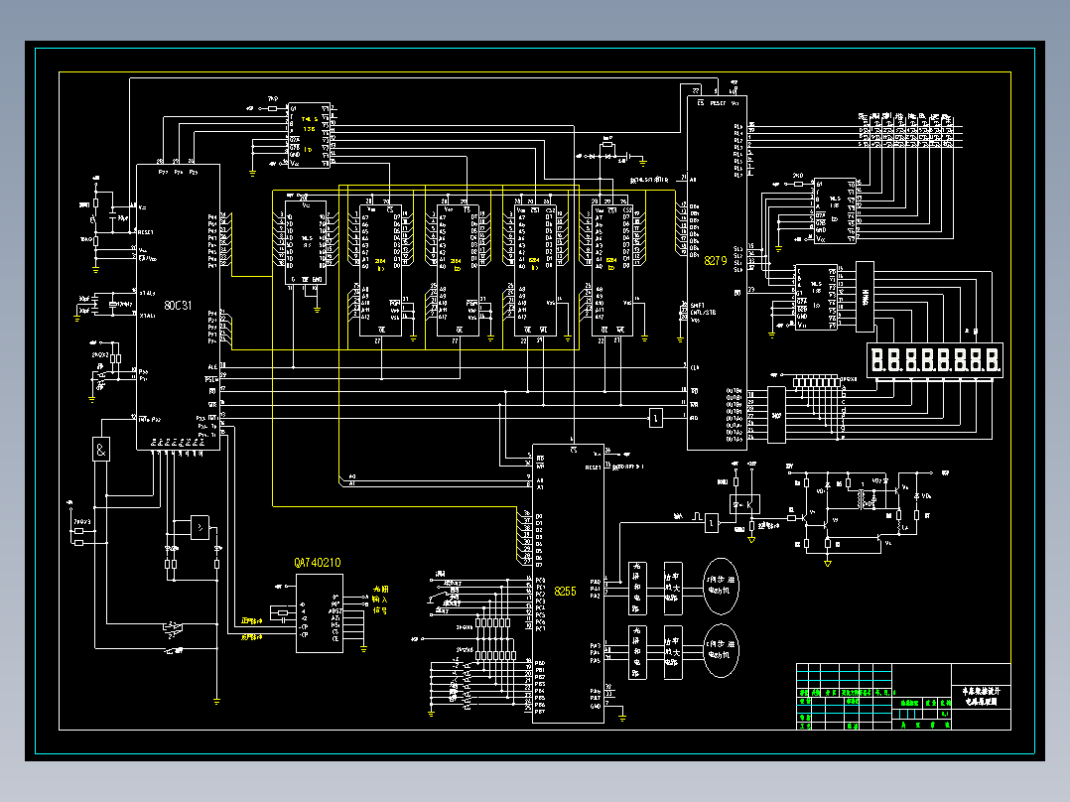This screenshot has width=1070, height=802.
Task: Click the last memory chip next to the 8279
Action: (612, 270)
